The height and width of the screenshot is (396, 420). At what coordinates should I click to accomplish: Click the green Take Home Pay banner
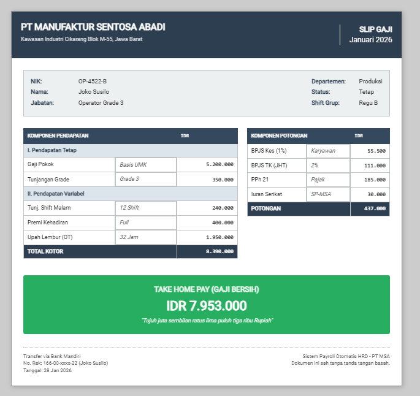[206, 304]
